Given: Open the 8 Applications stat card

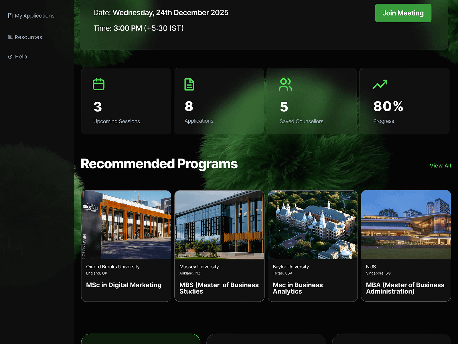Looking at the screenshot, I should 219,101.
